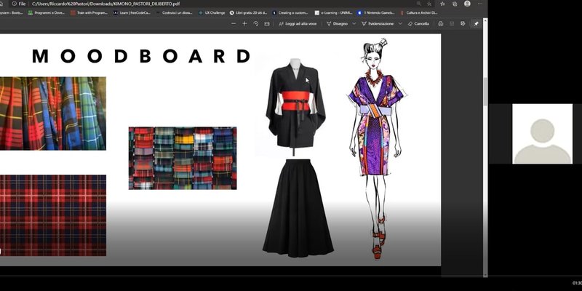Click the PDF vertical scrollbar thumb

(x=485, y=92)
